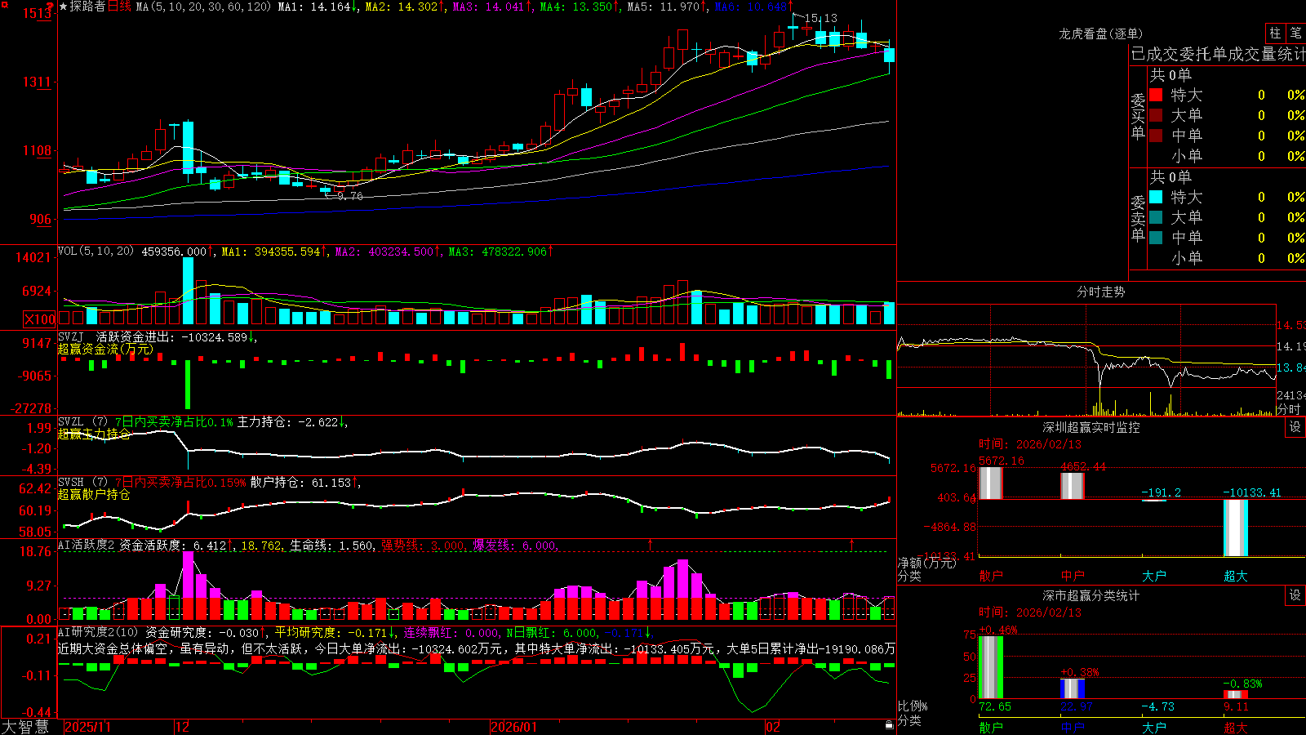Click the 散户 bar in 深圳超赢实时监控
Viewport: 1306px width, 735px height.
click(990, 483)
